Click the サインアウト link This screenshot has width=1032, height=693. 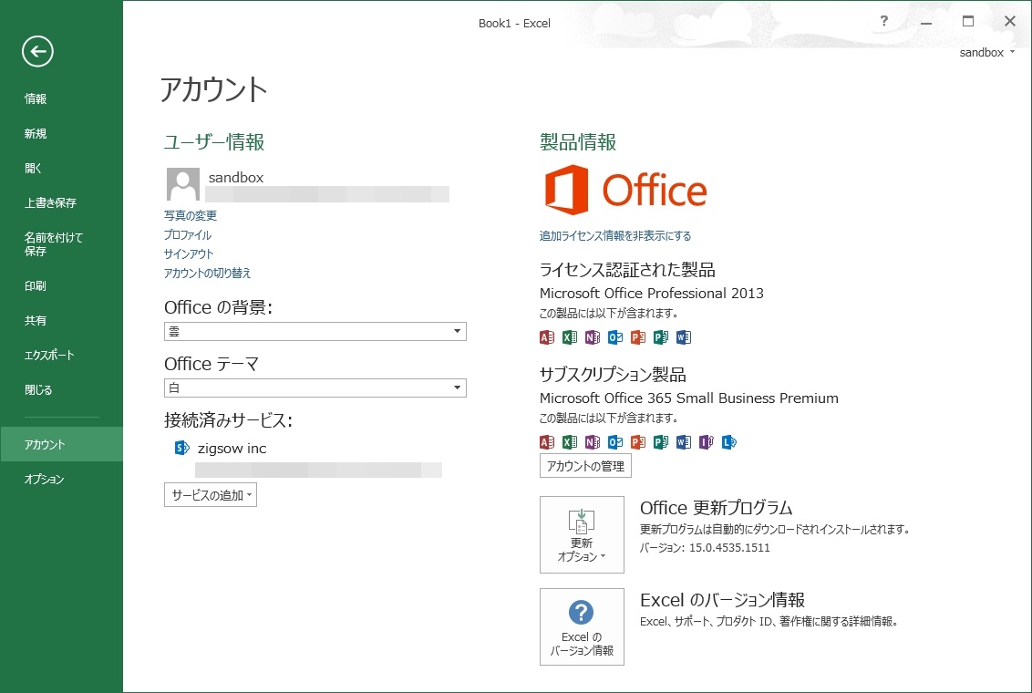click(x=189, y=254)
